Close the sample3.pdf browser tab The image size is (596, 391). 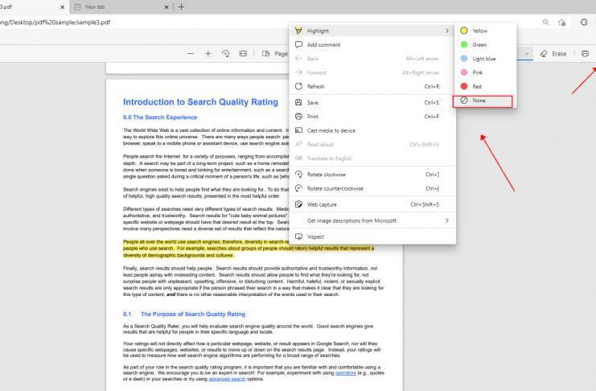63,7
